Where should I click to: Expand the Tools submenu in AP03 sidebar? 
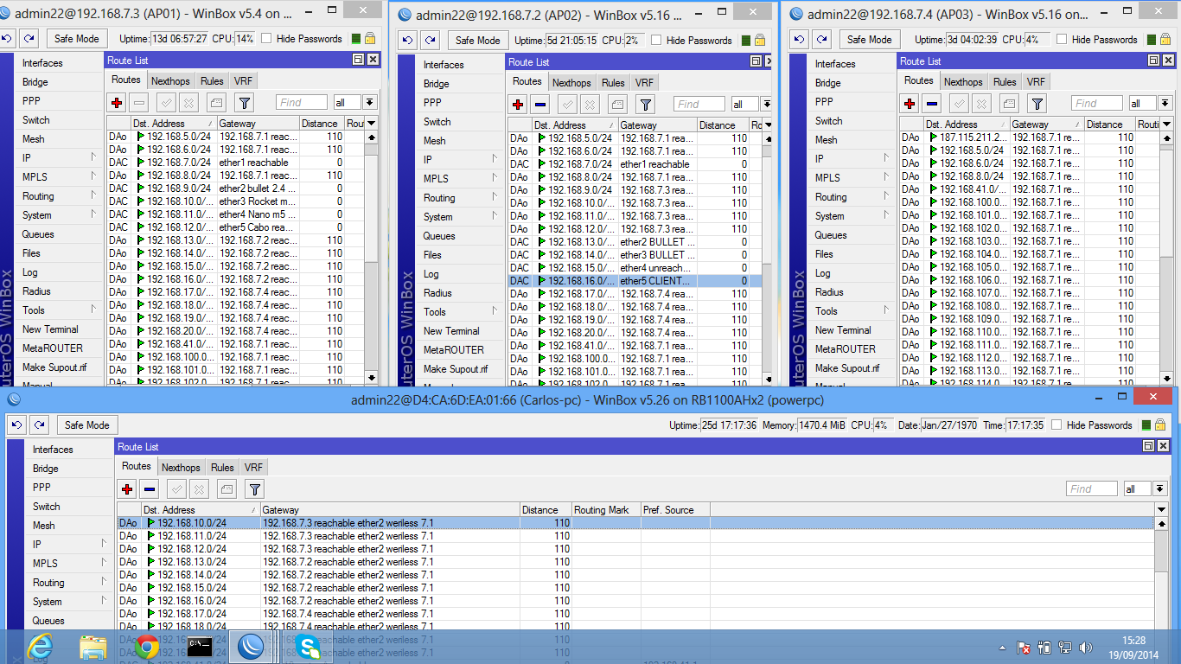850,311
